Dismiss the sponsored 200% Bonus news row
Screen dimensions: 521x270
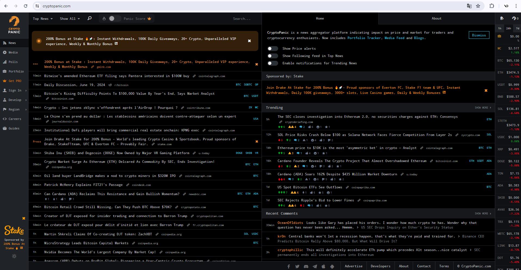coord(256,64)
